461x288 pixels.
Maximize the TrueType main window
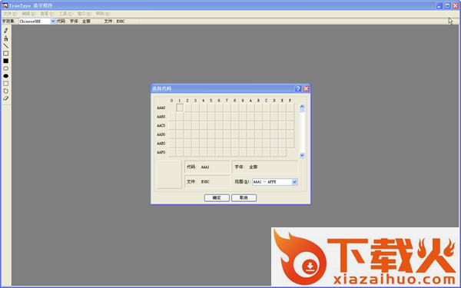(447, 5)
